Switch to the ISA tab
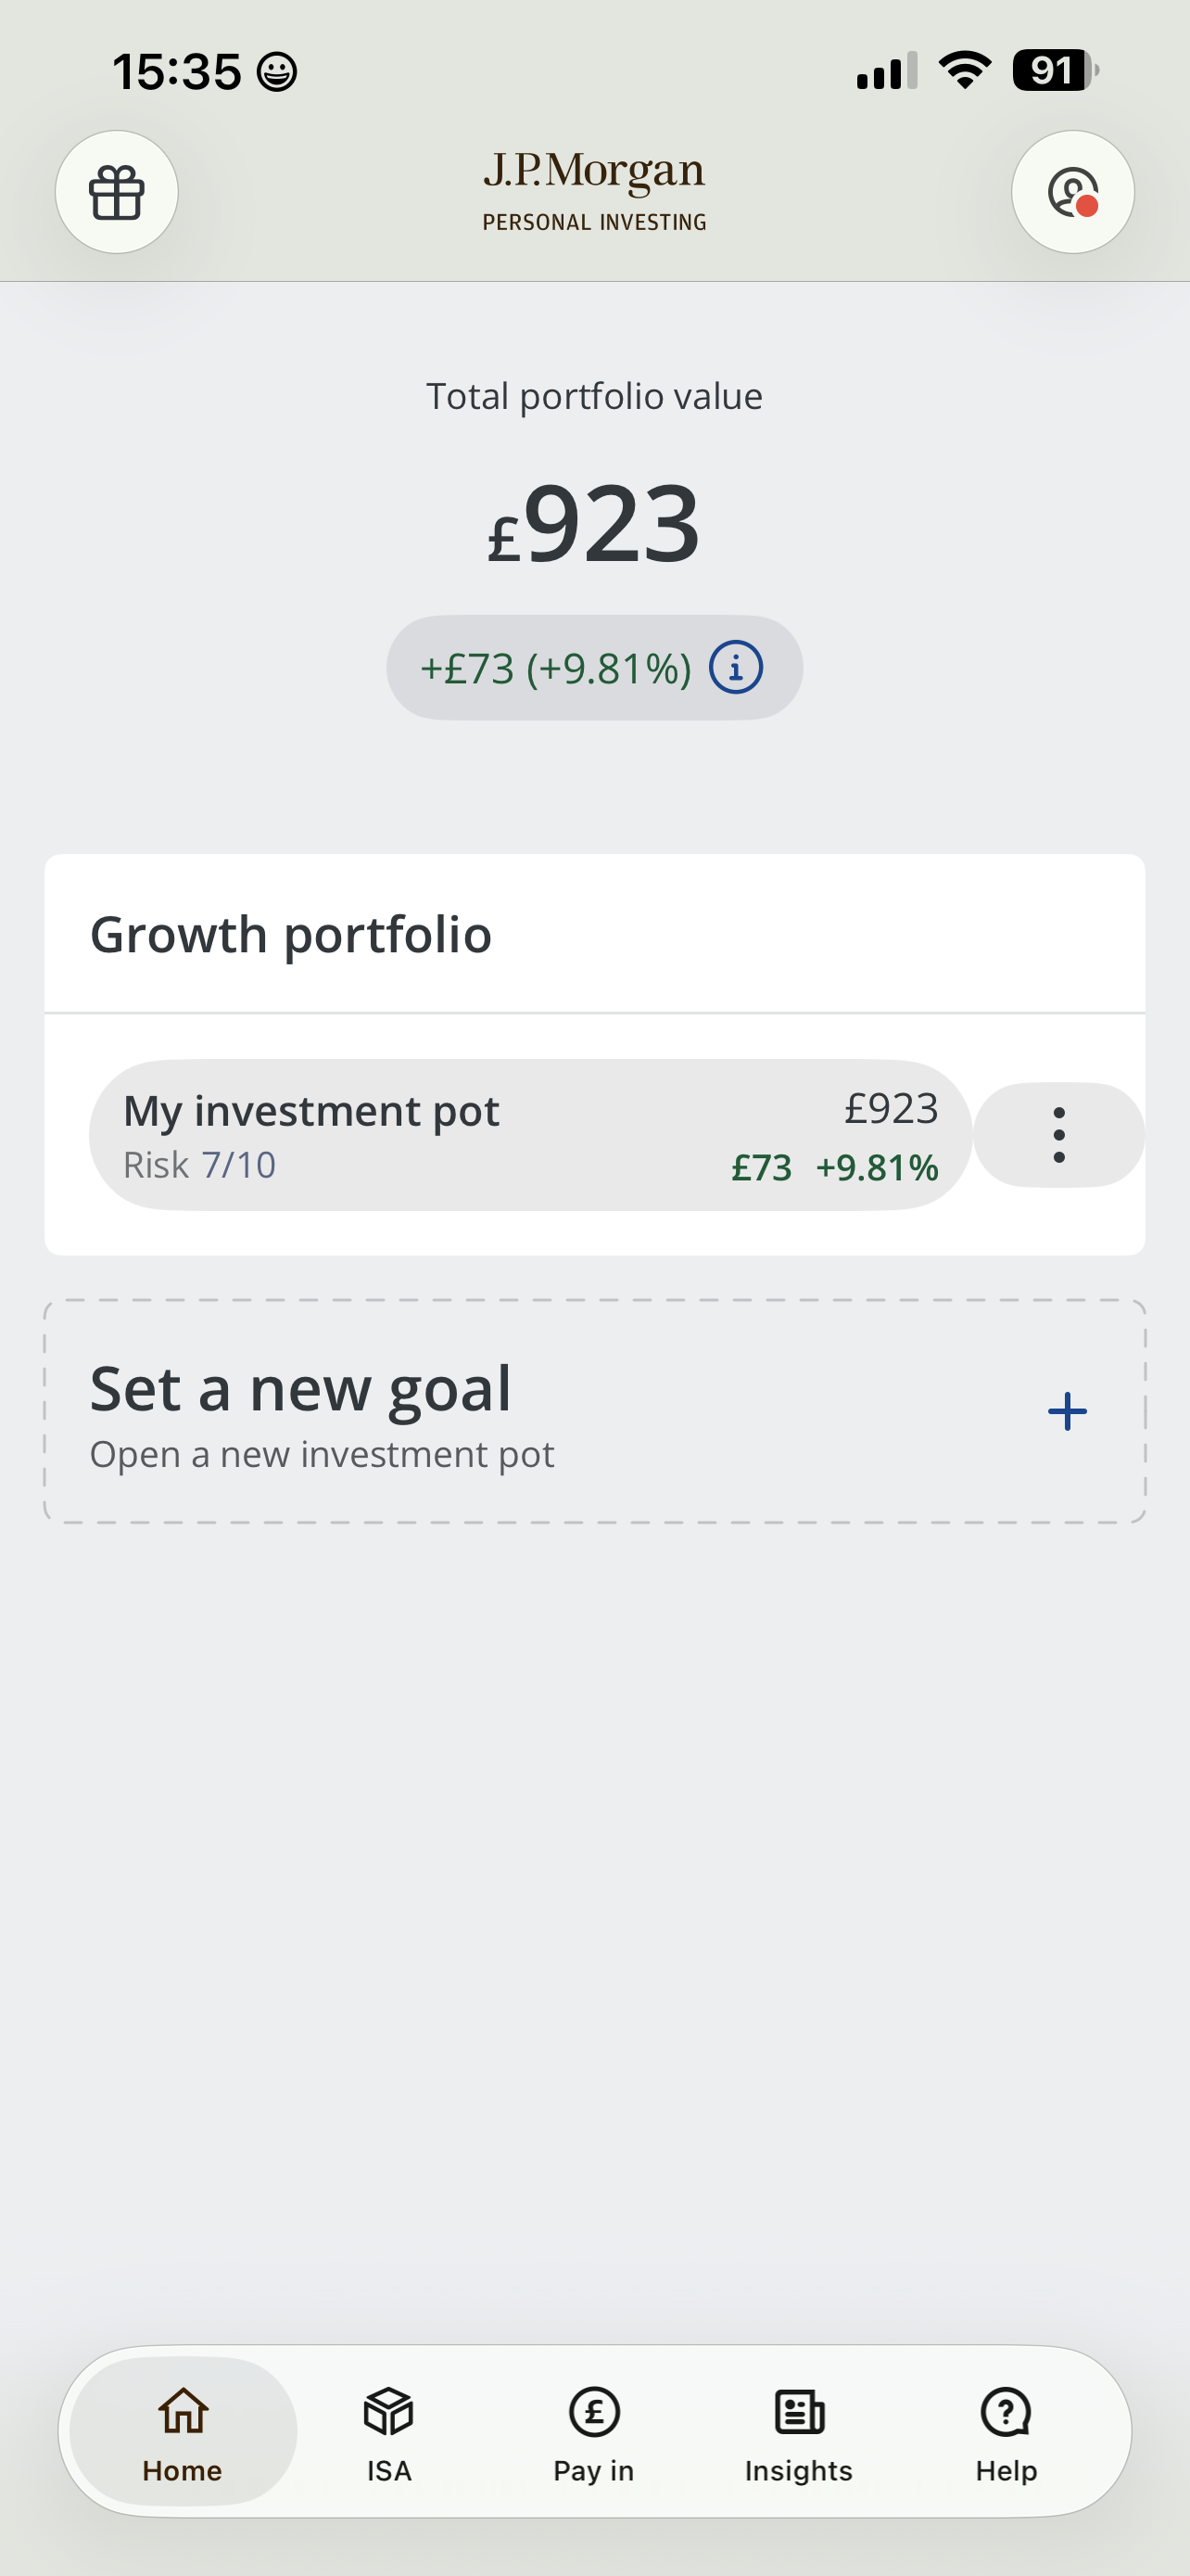1190x2576 pixels. [388, 2431]
